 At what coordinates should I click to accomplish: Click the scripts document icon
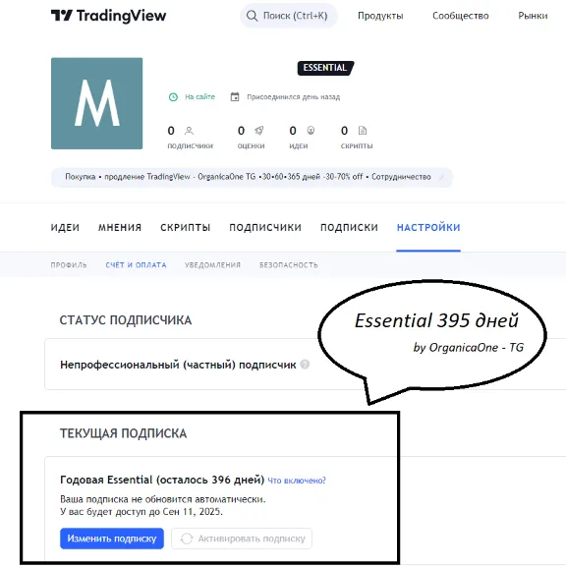pos(363,130)
